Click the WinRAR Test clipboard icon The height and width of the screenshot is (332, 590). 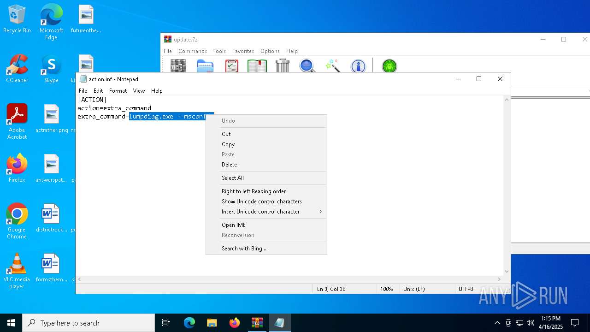coord(232,65)
